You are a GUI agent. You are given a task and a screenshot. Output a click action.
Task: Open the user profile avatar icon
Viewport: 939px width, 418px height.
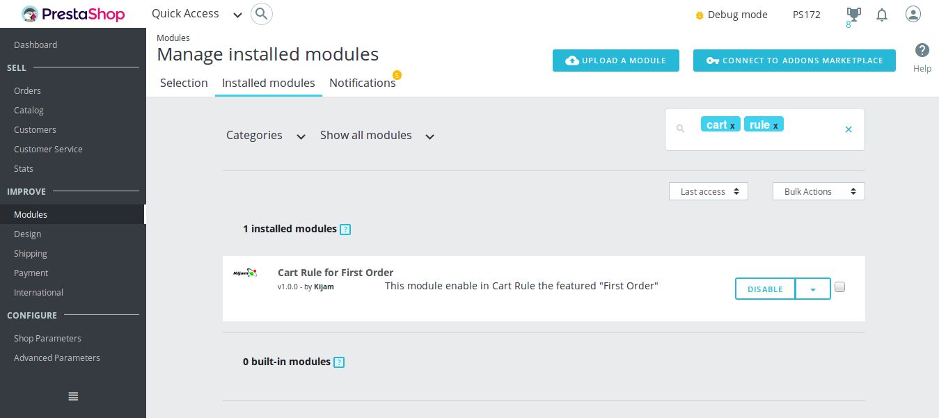click(x=913, y=14)
